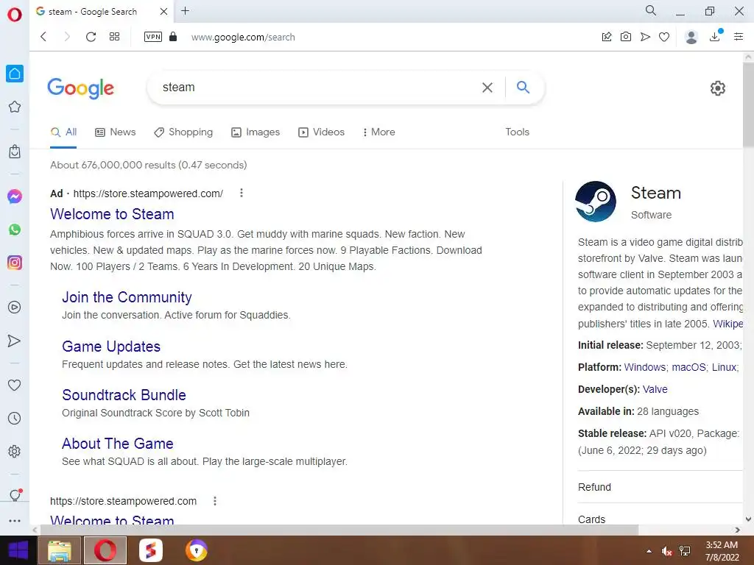Open Valve developer link
Screen dimensions: 754x565
point(655,389)
